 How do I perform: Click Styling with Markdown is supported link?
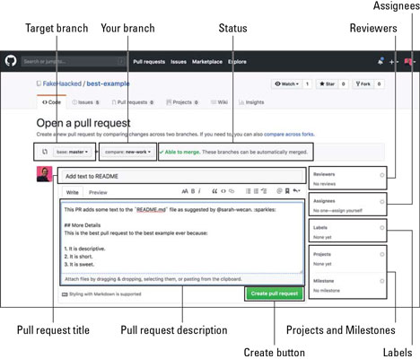click(105, 294)
